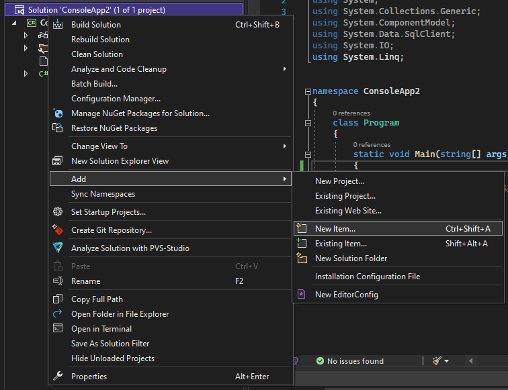Screen dimensions: 508x390
Task: Choose Rebuild Solution from the context menu
Action: coord(100,40)
